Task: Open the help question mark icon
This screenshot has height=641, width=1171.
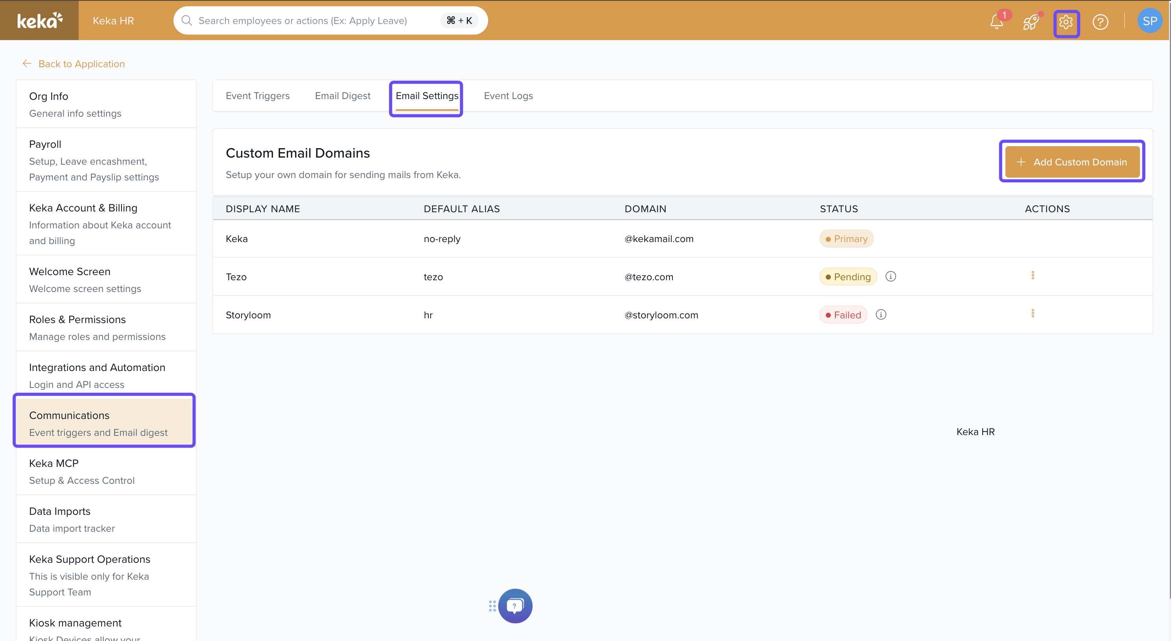Action: [1101, 21]
